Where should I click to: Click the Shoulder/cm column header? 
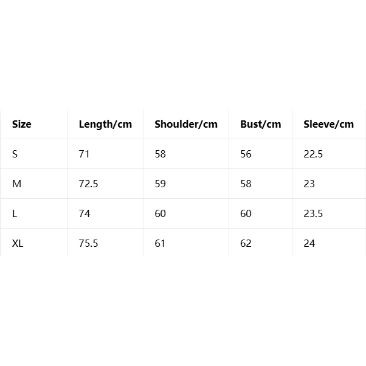186,124
